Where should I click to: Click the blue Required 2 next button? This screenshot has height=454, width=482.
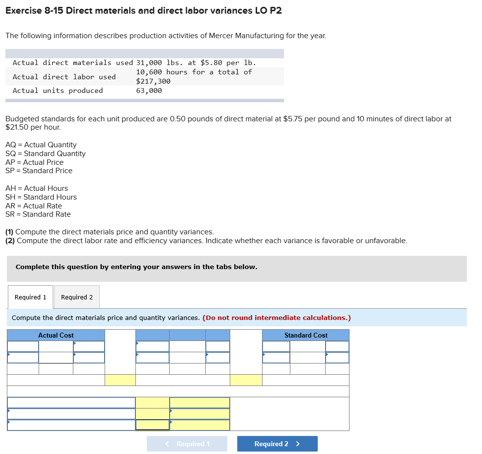pos(277,444)
